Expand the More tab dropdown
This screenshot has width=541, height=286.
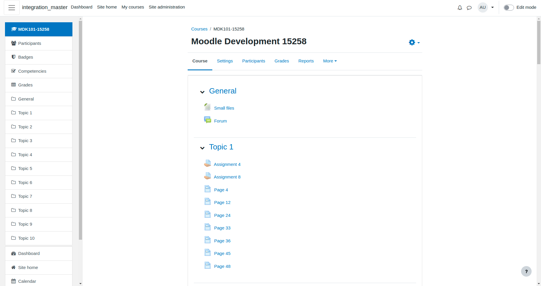pyautogui.click(x=330, y=61)
